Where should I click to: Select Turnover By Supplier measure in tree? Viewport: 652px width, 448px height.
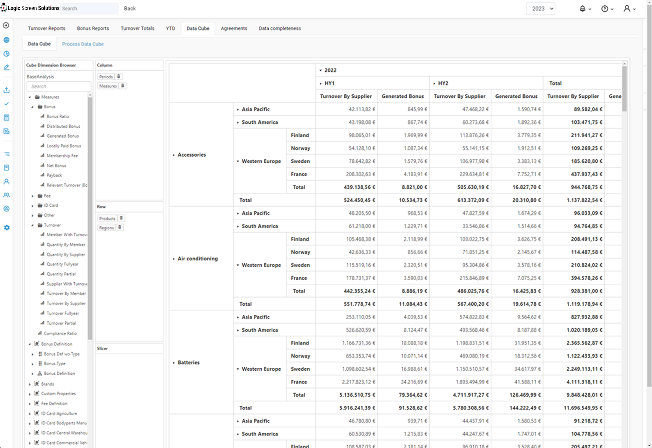66,303
